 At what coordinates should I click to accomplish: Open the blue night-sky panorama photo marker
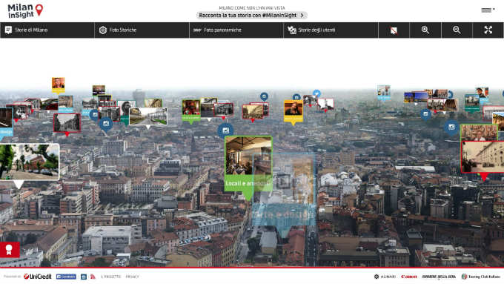[416, 97]
